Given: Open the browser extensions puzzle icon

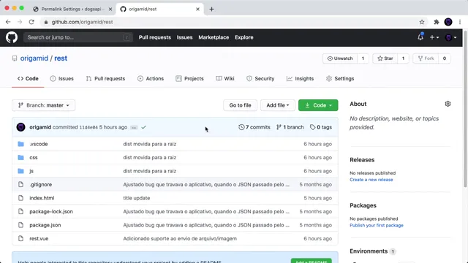Looking at the screenshot, I should (x=437, y=22).
